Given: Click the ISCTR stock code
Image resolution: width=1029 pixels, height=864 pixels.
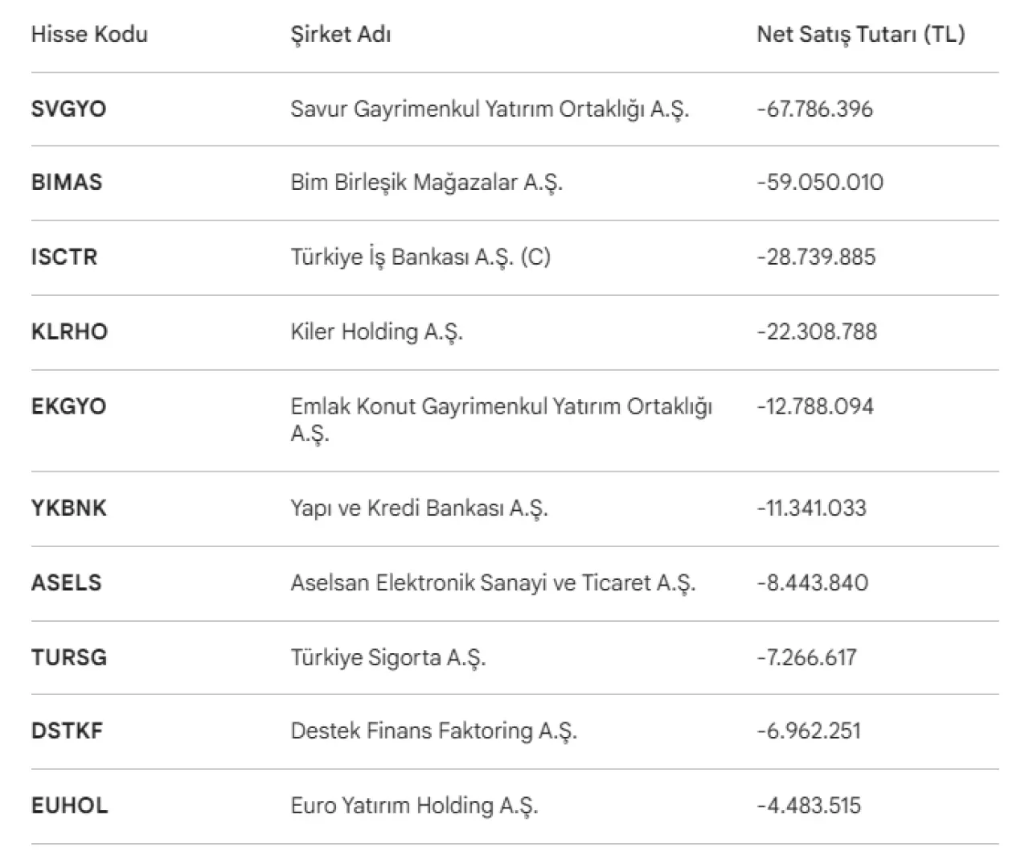Looking at the screenshot, I should point(64,257).
